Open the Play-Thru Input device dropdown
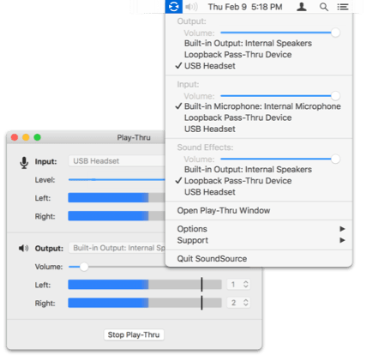Screen dimensions: 373x355 [117, 161]
